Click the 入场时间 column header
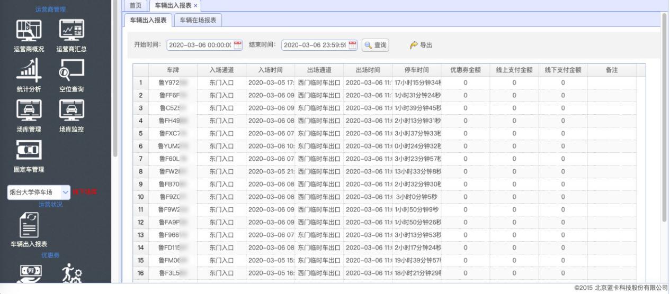The width and height of the screenshot is (670, 294). [270, 70]
